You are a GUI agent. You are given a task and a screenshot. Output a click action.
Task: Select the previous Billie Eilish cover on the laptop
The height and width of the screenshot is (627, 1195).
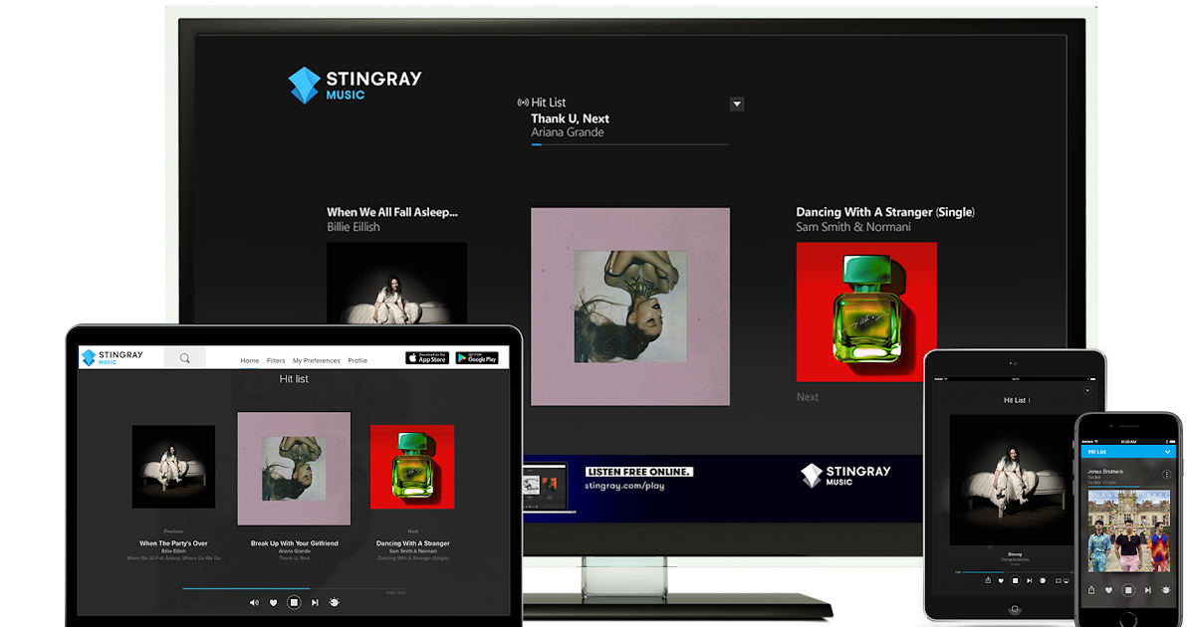tap(173, 467)
